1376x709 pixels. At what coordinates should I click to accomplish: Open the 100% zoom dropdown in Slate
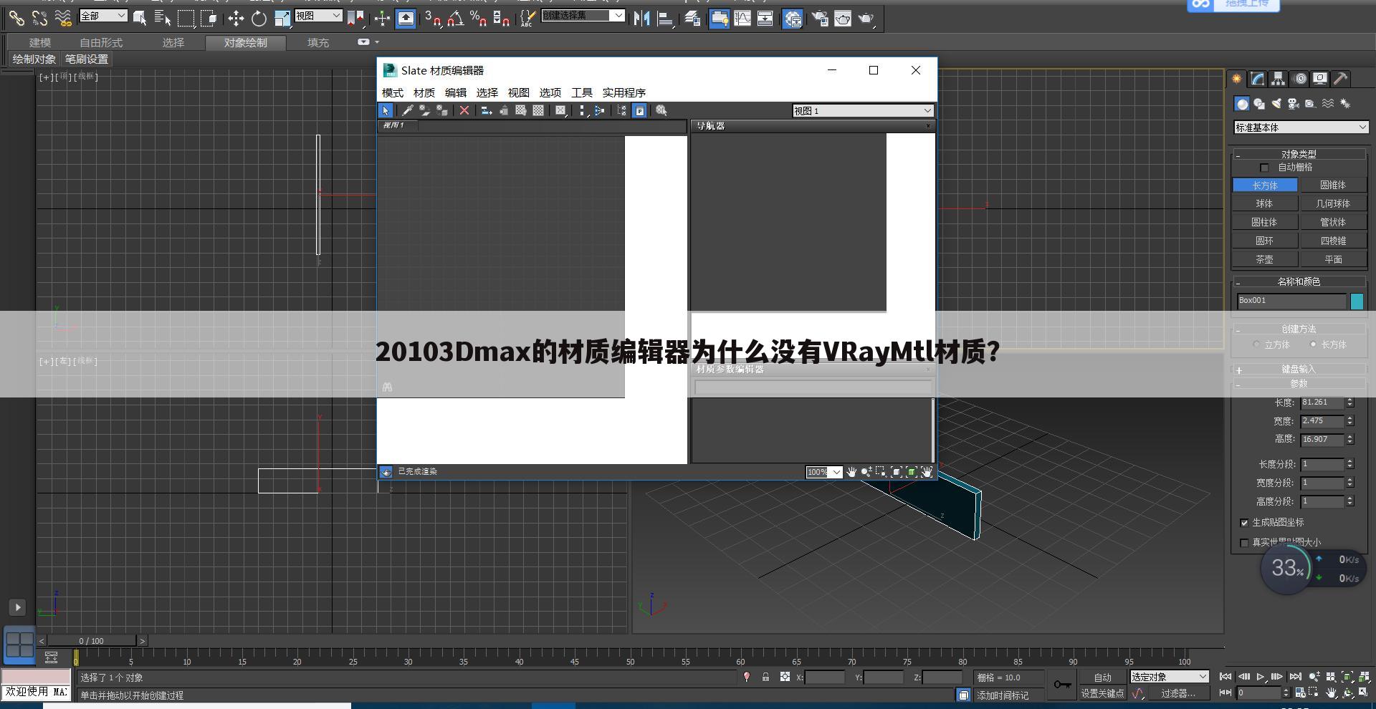(823, 472)
